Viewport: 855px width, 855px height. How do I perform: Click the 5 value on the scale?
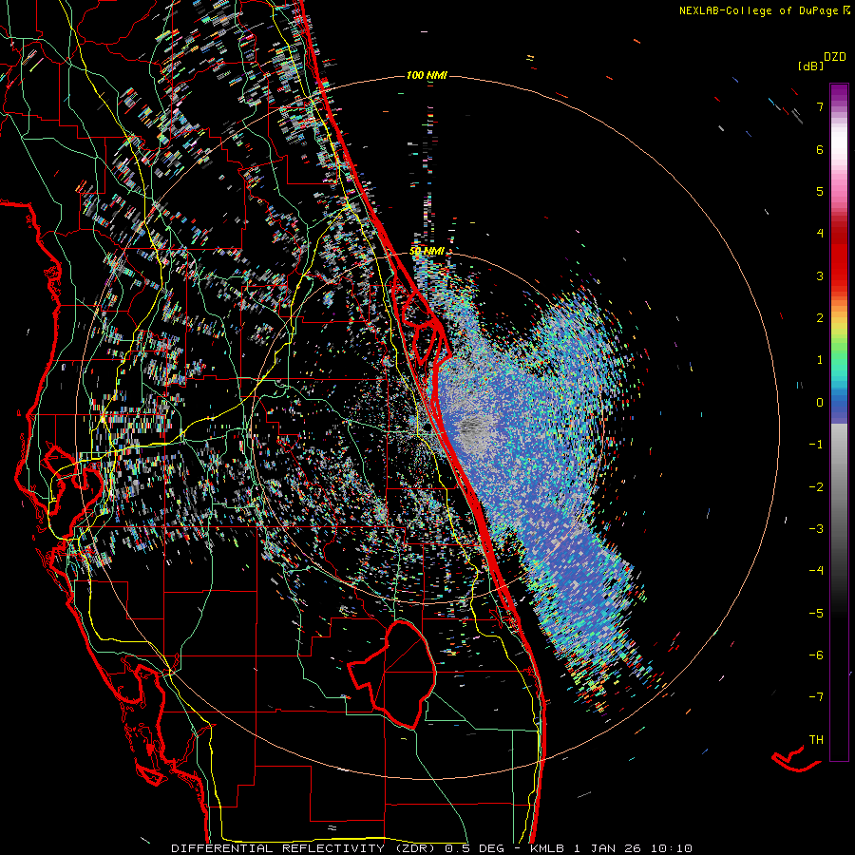(820, 191)
